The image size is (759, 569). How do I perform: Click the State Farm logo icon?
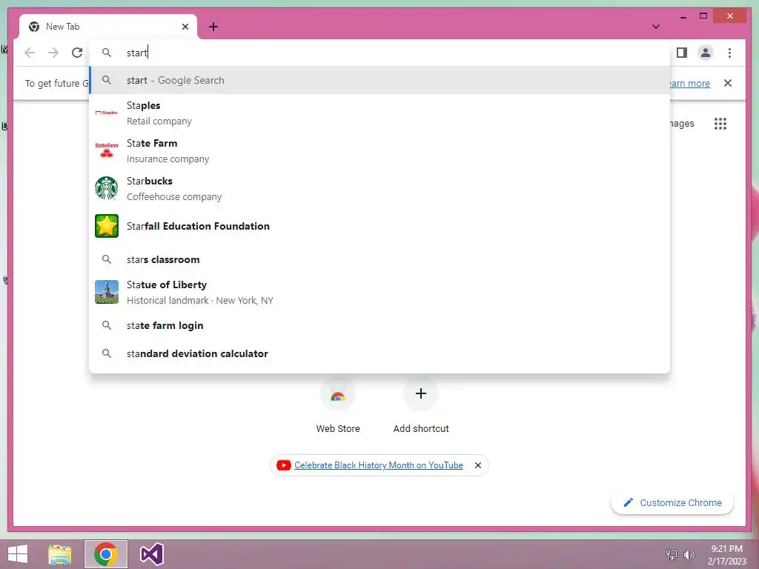tap(107, 150)
